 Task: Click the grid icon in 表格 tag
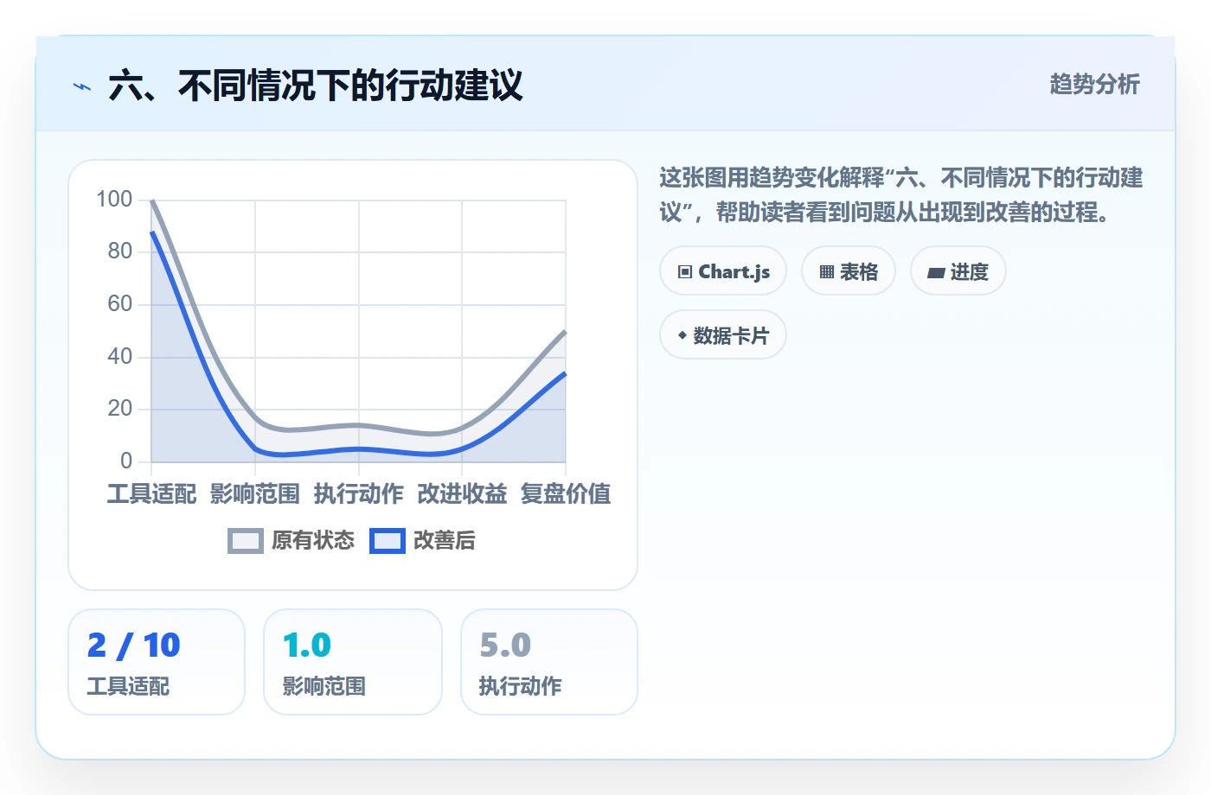pyautogui.click(x=827, y=272)
